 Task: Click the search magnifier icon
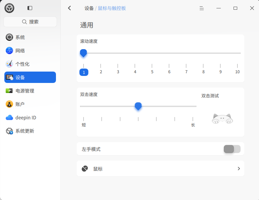click(24, 22)
